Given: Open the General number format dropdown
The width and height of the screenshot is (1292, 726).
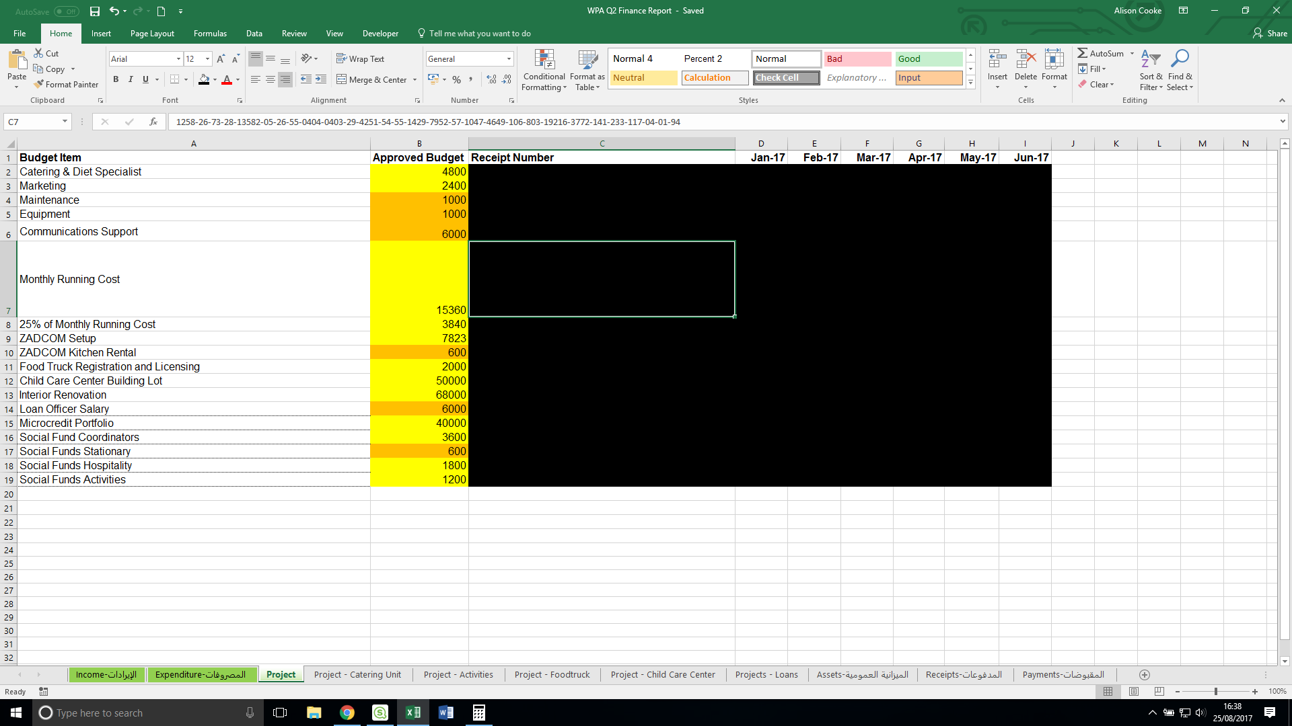Looking at the screenshot, I should click(x=509, y=59).
